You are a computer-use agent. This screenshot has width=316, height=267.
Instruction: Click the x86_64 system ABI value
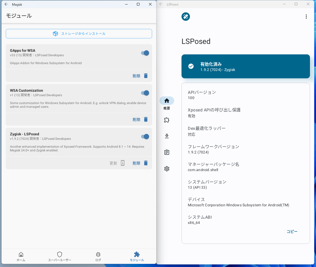point(194,223)
